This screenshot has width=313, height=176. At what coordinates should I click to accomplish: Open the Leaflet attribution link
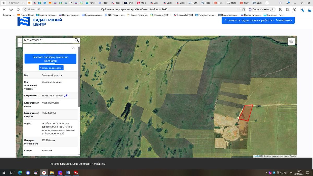(x=256, y=156)
